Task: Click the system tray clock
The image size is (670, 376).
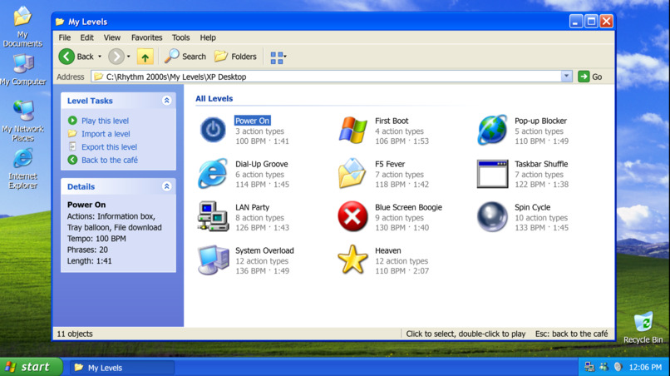Action: (645, 368)
